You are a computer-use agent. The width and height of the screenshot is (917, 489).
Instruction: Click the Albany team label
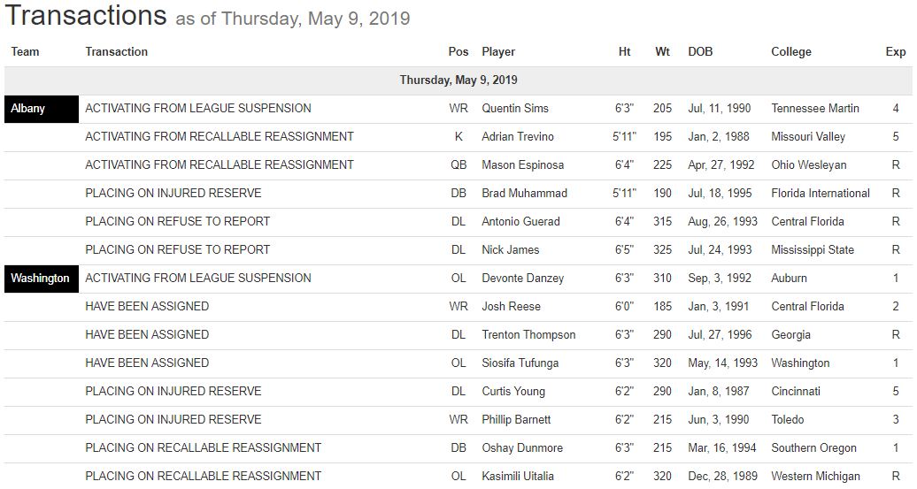pyautogui.click(x=28, y=109)
